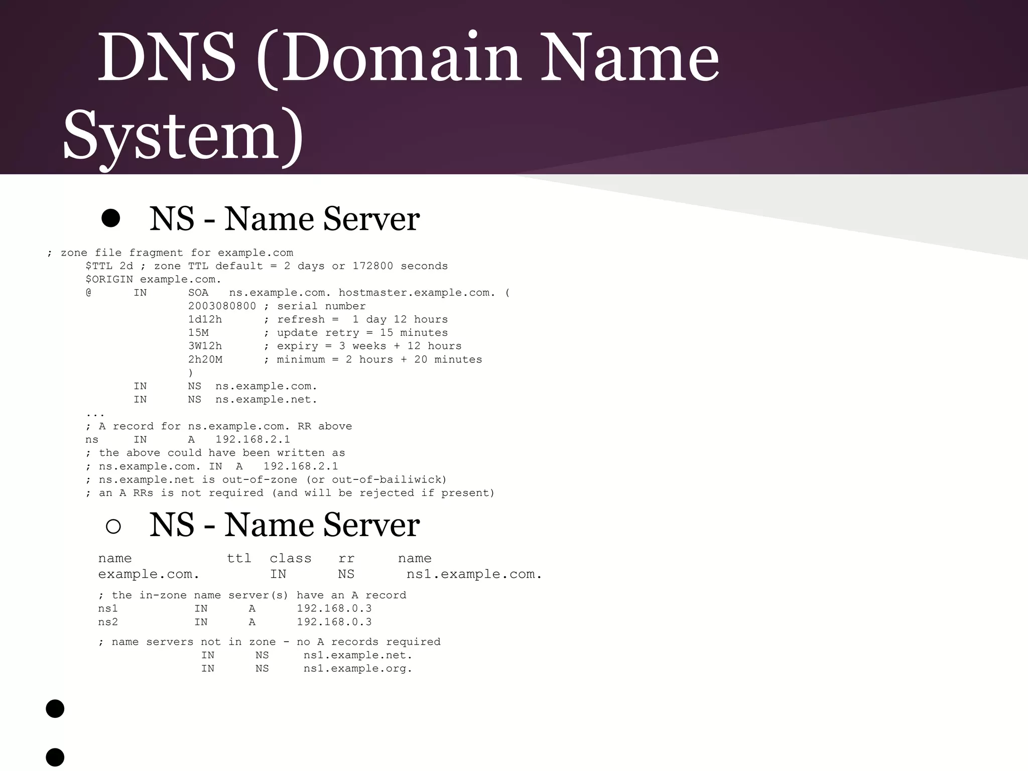Viewport: 1028px width, 771px height.
Task: Click the 'IN NS ns.example.com.' line
Action: click(x=225, y=386)
